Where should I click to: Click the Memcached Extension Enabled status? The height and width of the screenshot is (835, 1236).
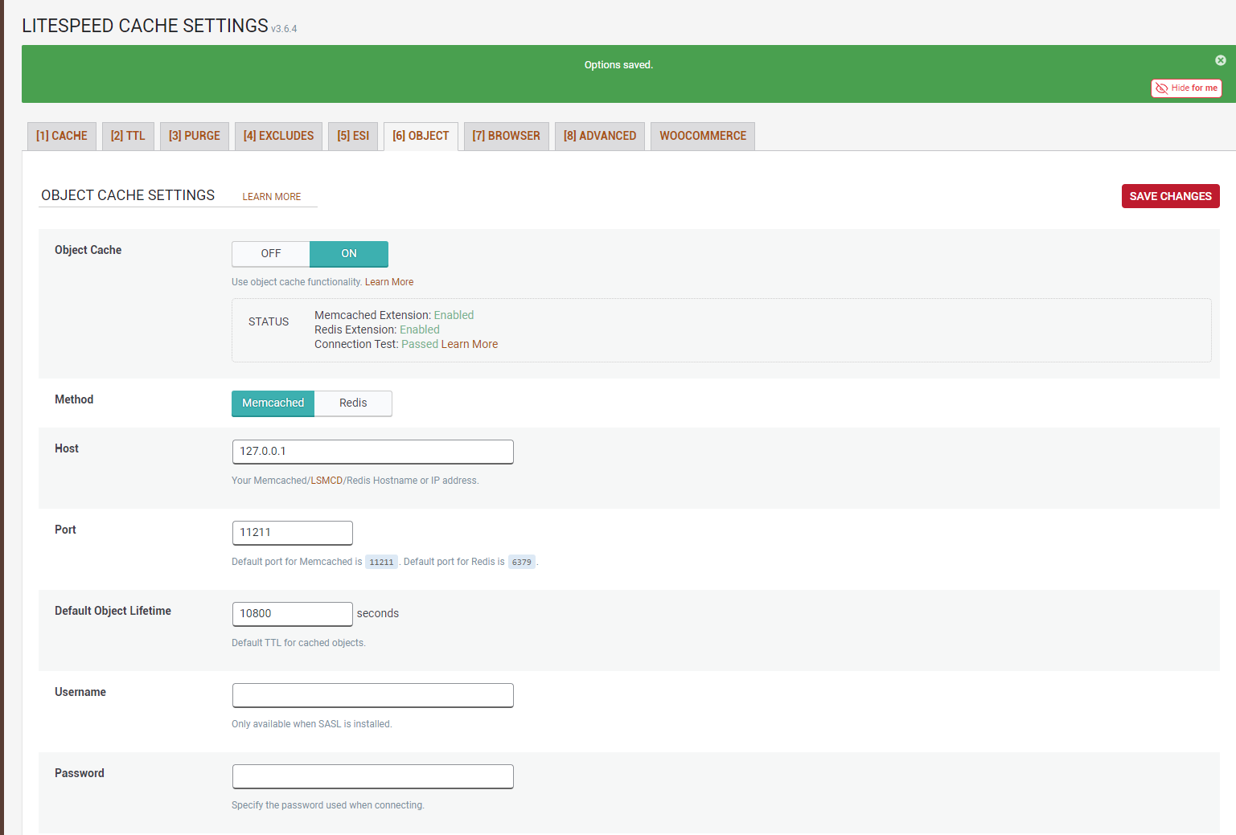(454, 315)
